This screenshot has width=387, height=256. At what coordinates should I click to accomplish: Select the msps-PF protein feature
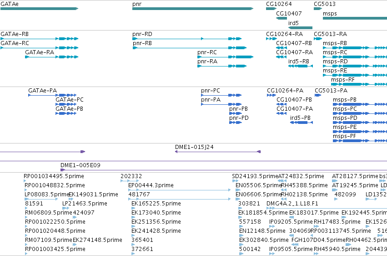(360, 141)
